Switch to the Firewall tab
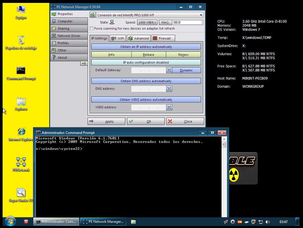This screenshot has height=228, width=303. [x=163, y=38]
